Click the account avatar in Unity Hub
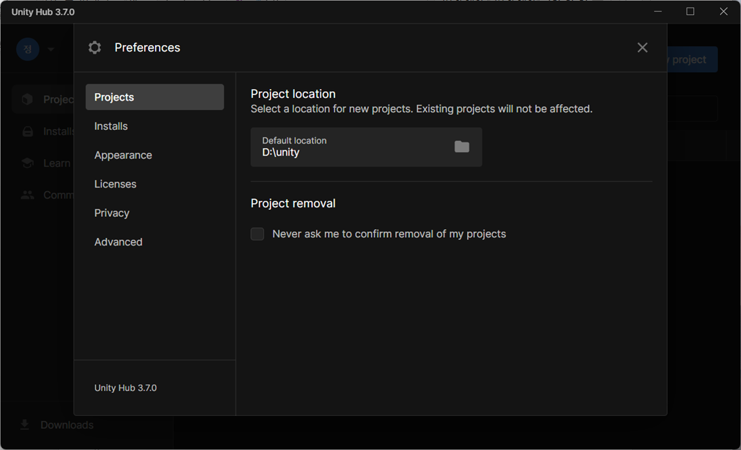Viewport: 741px width, 450px height. tap(28, 49)
